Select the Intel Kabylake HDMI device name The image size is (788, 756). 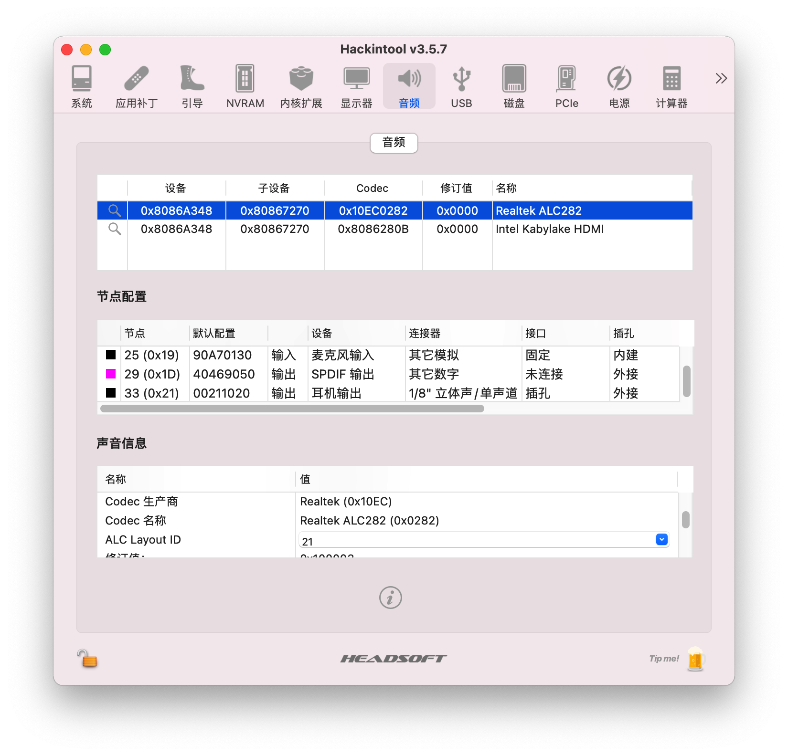click(550, 229)
